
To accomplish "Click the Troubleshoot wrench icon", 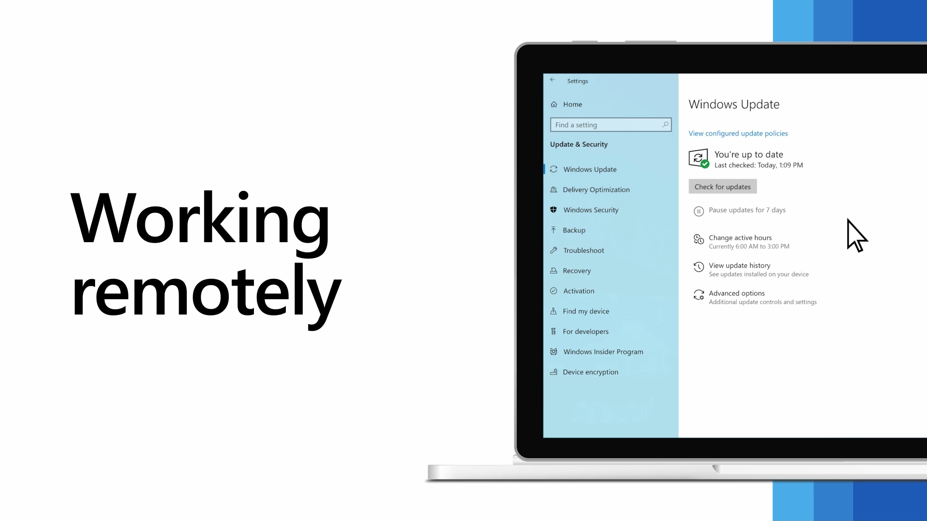I will click(553, 250).
